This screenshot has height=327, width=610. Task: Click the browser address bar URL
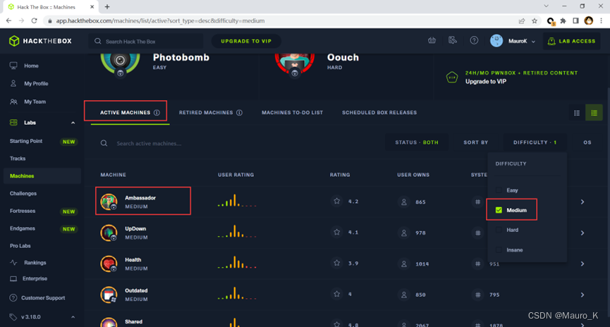tap(160, 21)
